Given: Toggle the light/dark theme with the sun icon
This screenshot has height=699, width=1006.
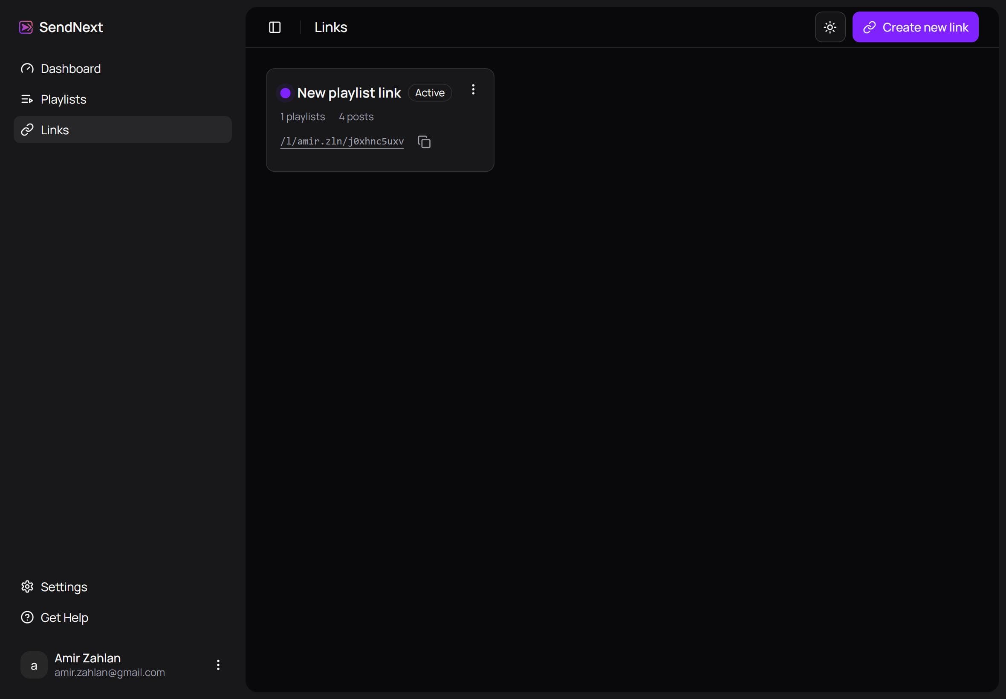Looking at the screenshot, I should (830, 27).
